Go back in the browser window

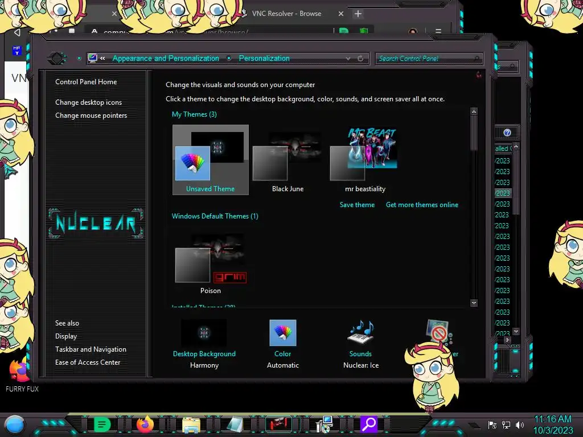(17, 32)
